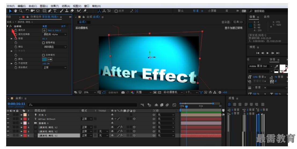The height and width of the screenshot is (149, 297).
Task: Enable the 查看阈值 checkbox
Action: coord(43,43)
